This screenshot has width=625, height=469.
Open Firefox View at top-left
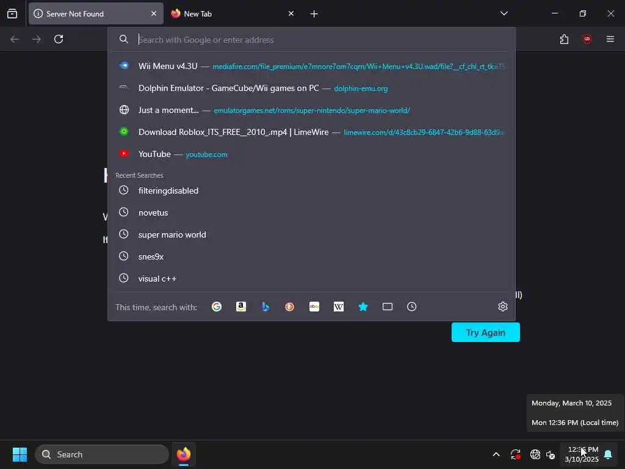pyautogui.click(x=12, y=13)
